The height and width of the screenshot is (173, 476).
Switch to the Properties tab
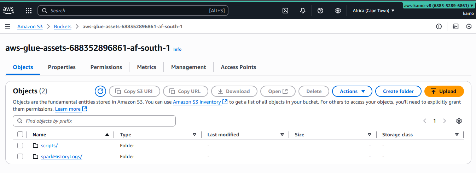(x=62, y=67)
